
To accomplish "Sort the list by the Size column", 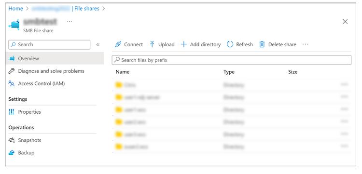I will (x=293, y=72).
